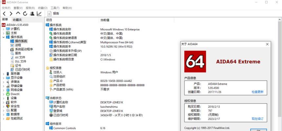Screen dimensions: 282x131
Task: Click the 软件 software icon in the tree
Action: tap(8, 102)
